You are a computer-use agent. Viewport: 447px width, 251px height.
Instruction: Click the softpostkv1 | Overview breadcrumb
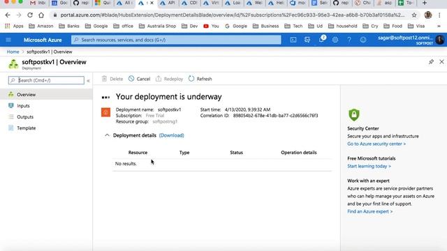click(50, 52)
